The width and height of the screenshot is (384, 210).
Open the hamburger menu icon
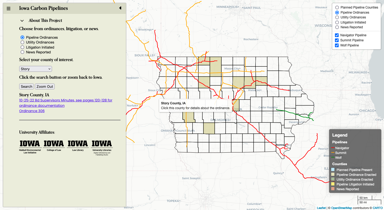[9, 9]
